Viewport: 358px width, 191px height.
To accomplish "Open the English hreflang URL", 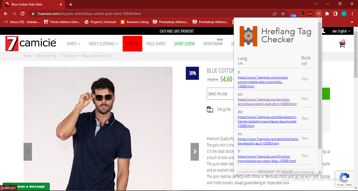I will (267, 102).
